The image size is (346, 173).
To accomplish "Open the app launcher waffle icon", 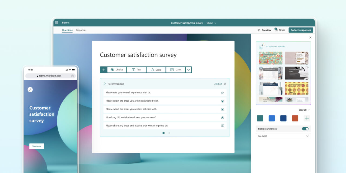I will [57, 23].
